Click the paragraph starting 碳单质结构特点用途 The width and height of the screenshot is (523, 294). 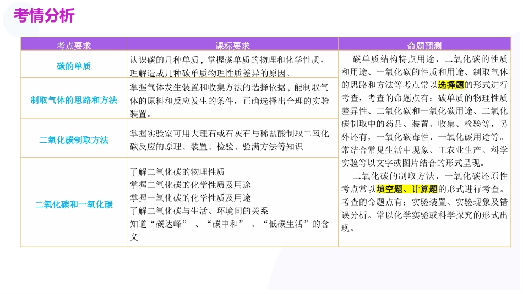click(x=424, y=110)
